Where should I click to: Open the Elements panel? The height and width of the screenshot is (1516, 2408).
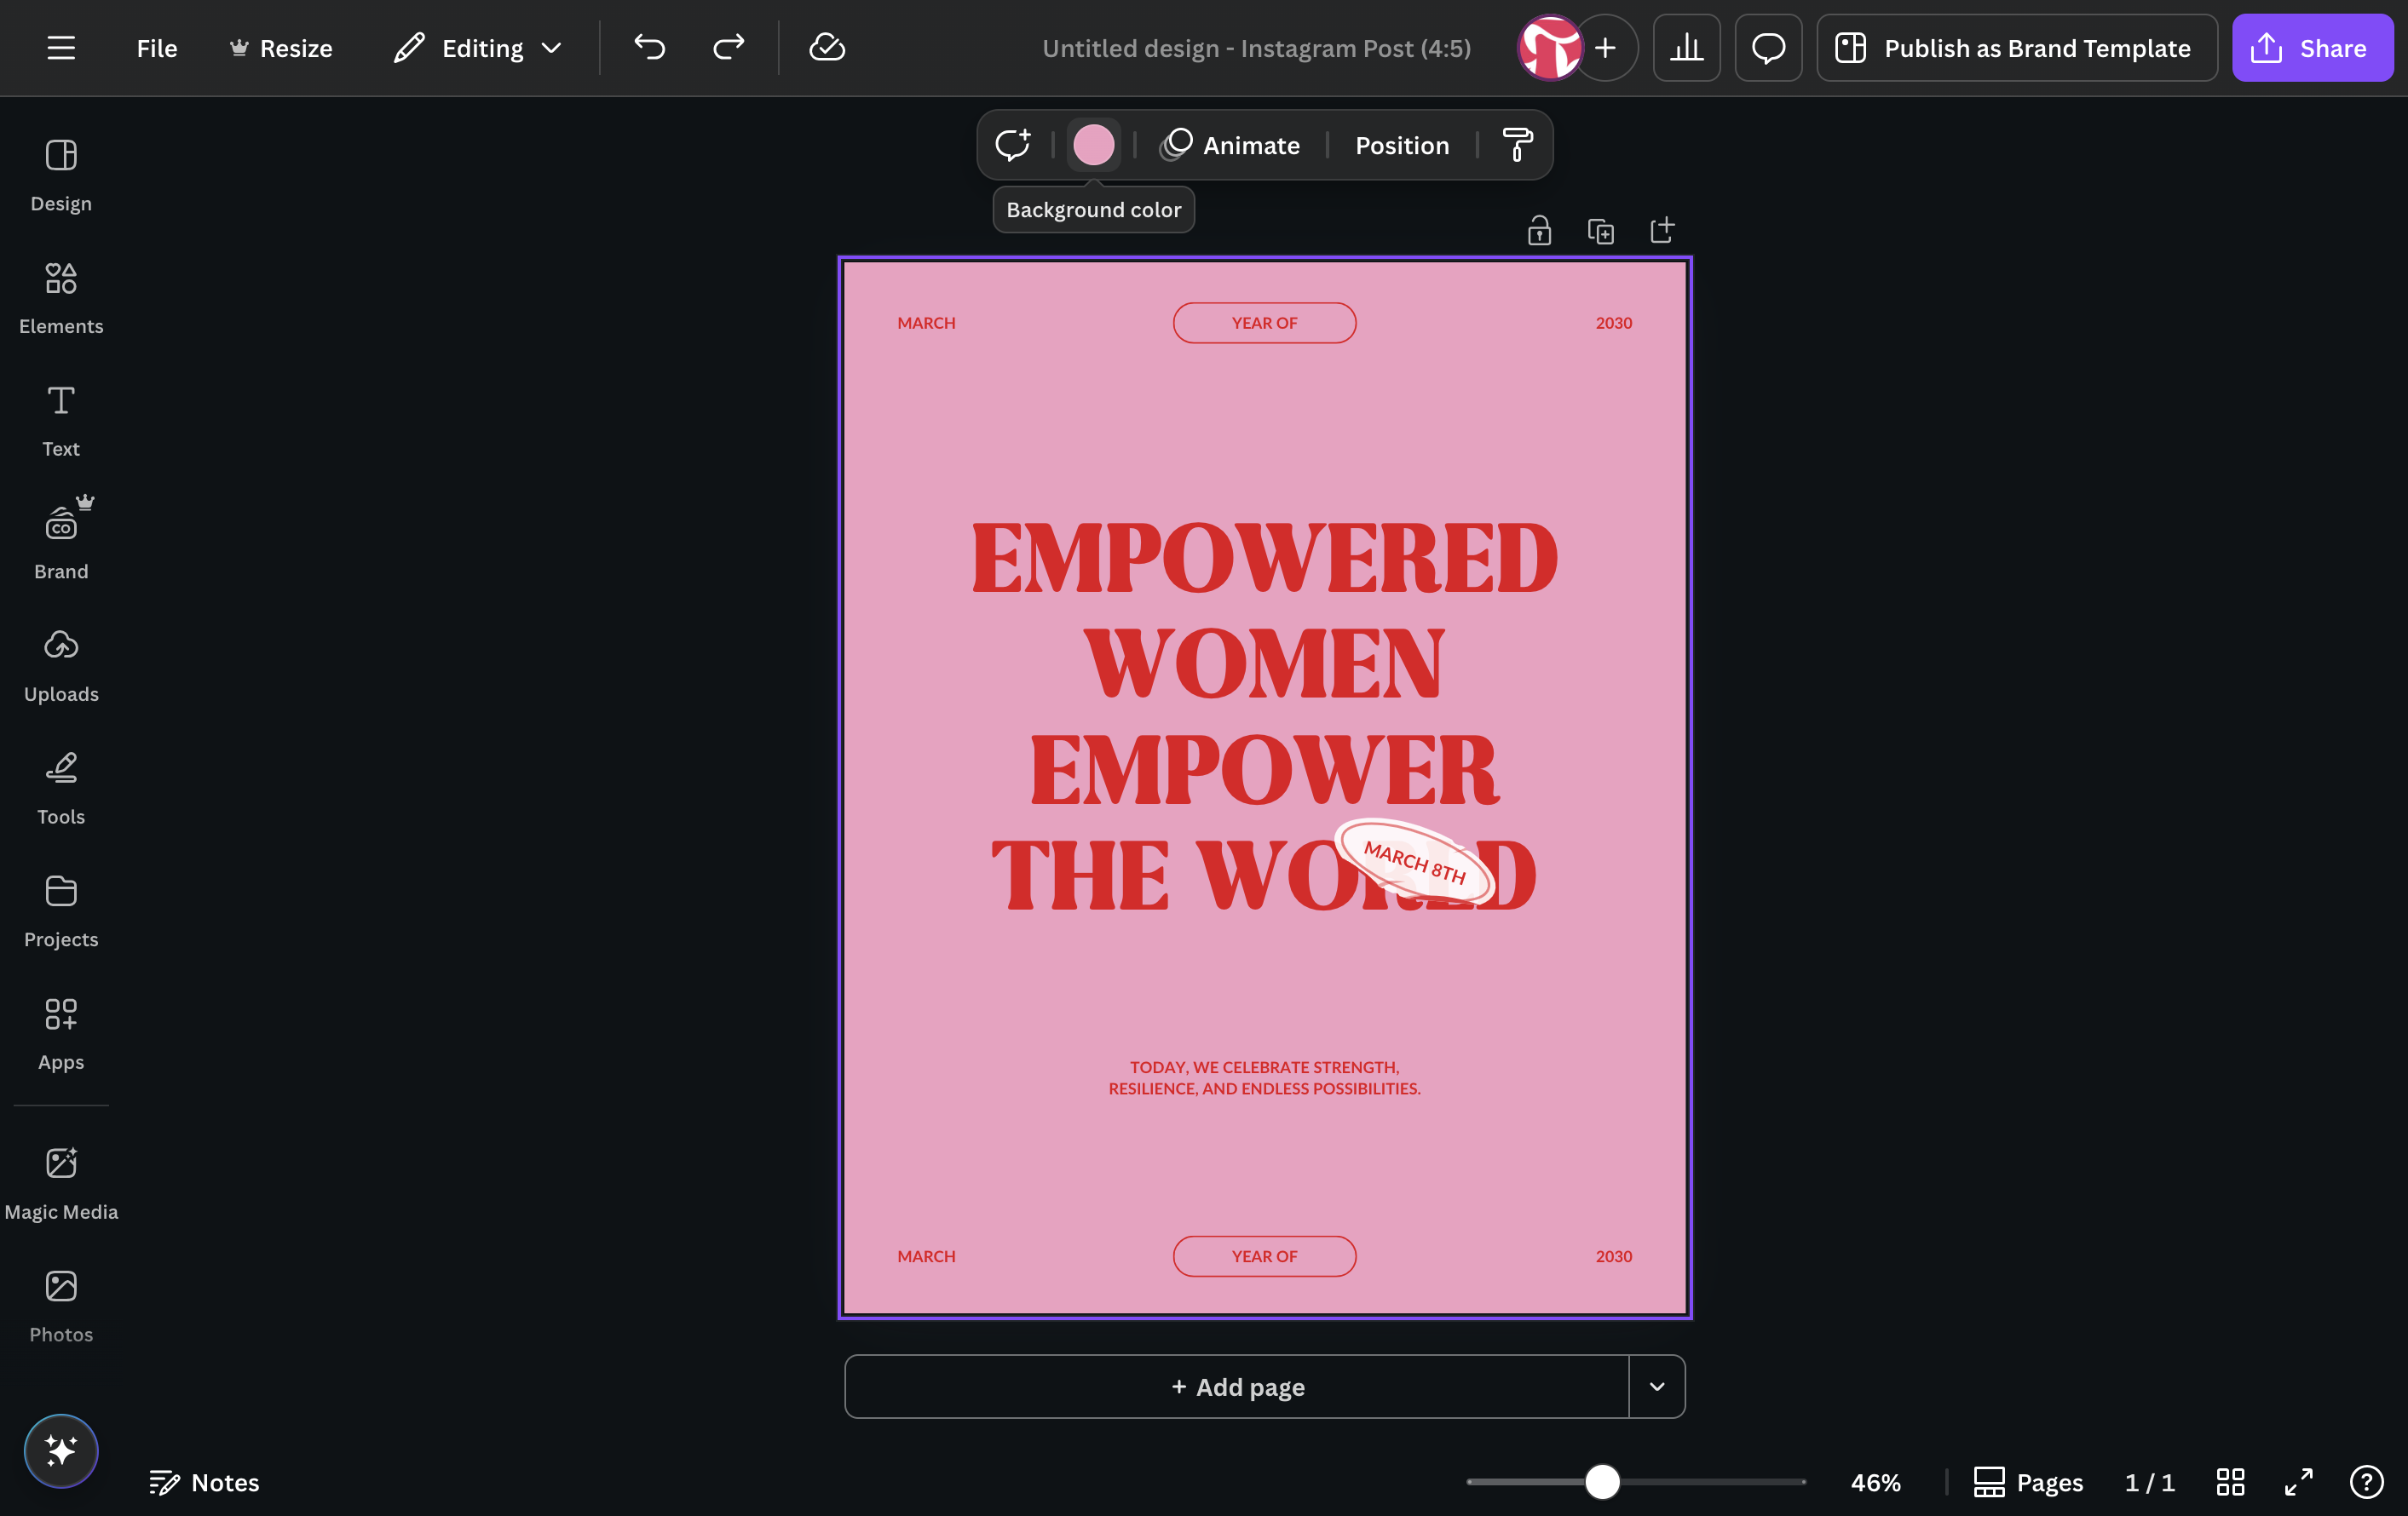(61, 298)
